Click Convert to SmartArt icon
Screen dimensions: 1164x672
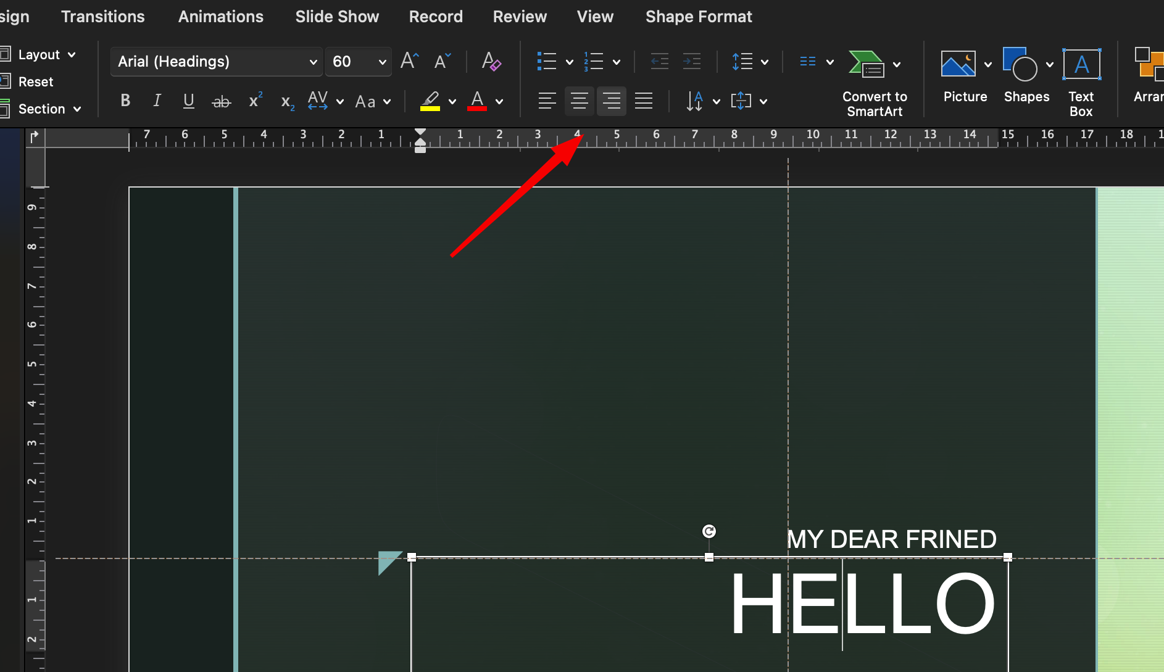pyautogui.click(x=867, y=64)
